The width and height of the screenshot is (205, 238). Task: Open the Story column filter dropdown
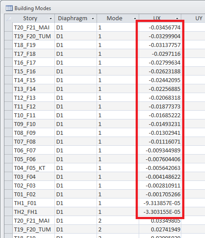[50, 19]
